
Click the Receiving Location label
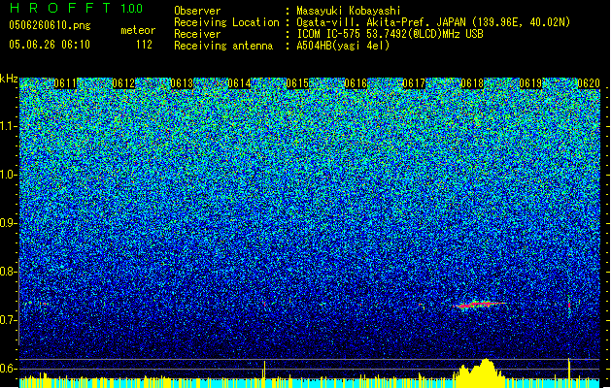[226, 22]
